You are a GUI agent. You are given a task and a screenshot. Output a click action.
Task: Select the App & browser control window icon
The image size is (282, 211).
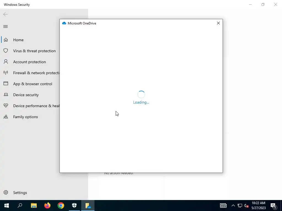coord(6,84)
